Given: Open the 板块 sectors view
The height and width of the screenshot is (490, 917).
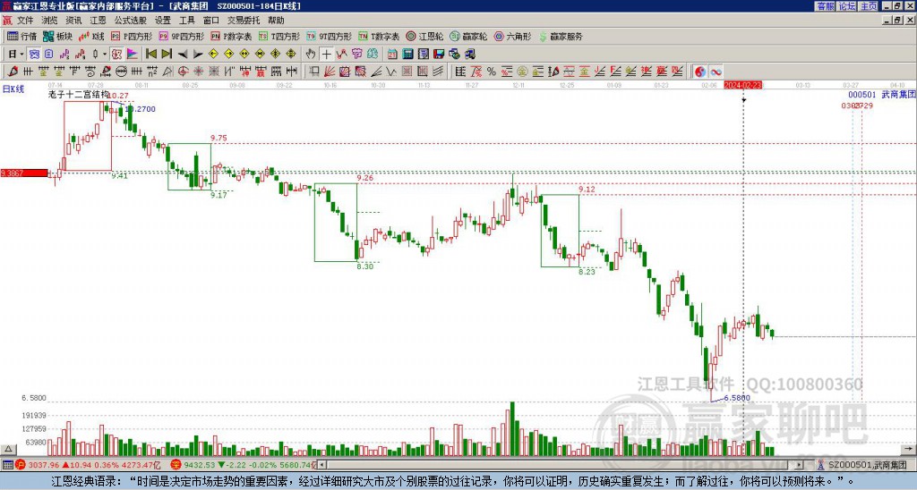Looking at the screenshot, I should pos(57,36).
